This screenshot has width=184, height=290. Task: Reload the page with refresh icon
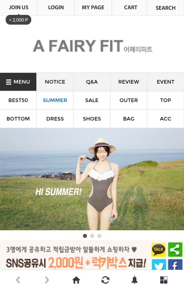[x=105, y=280]
